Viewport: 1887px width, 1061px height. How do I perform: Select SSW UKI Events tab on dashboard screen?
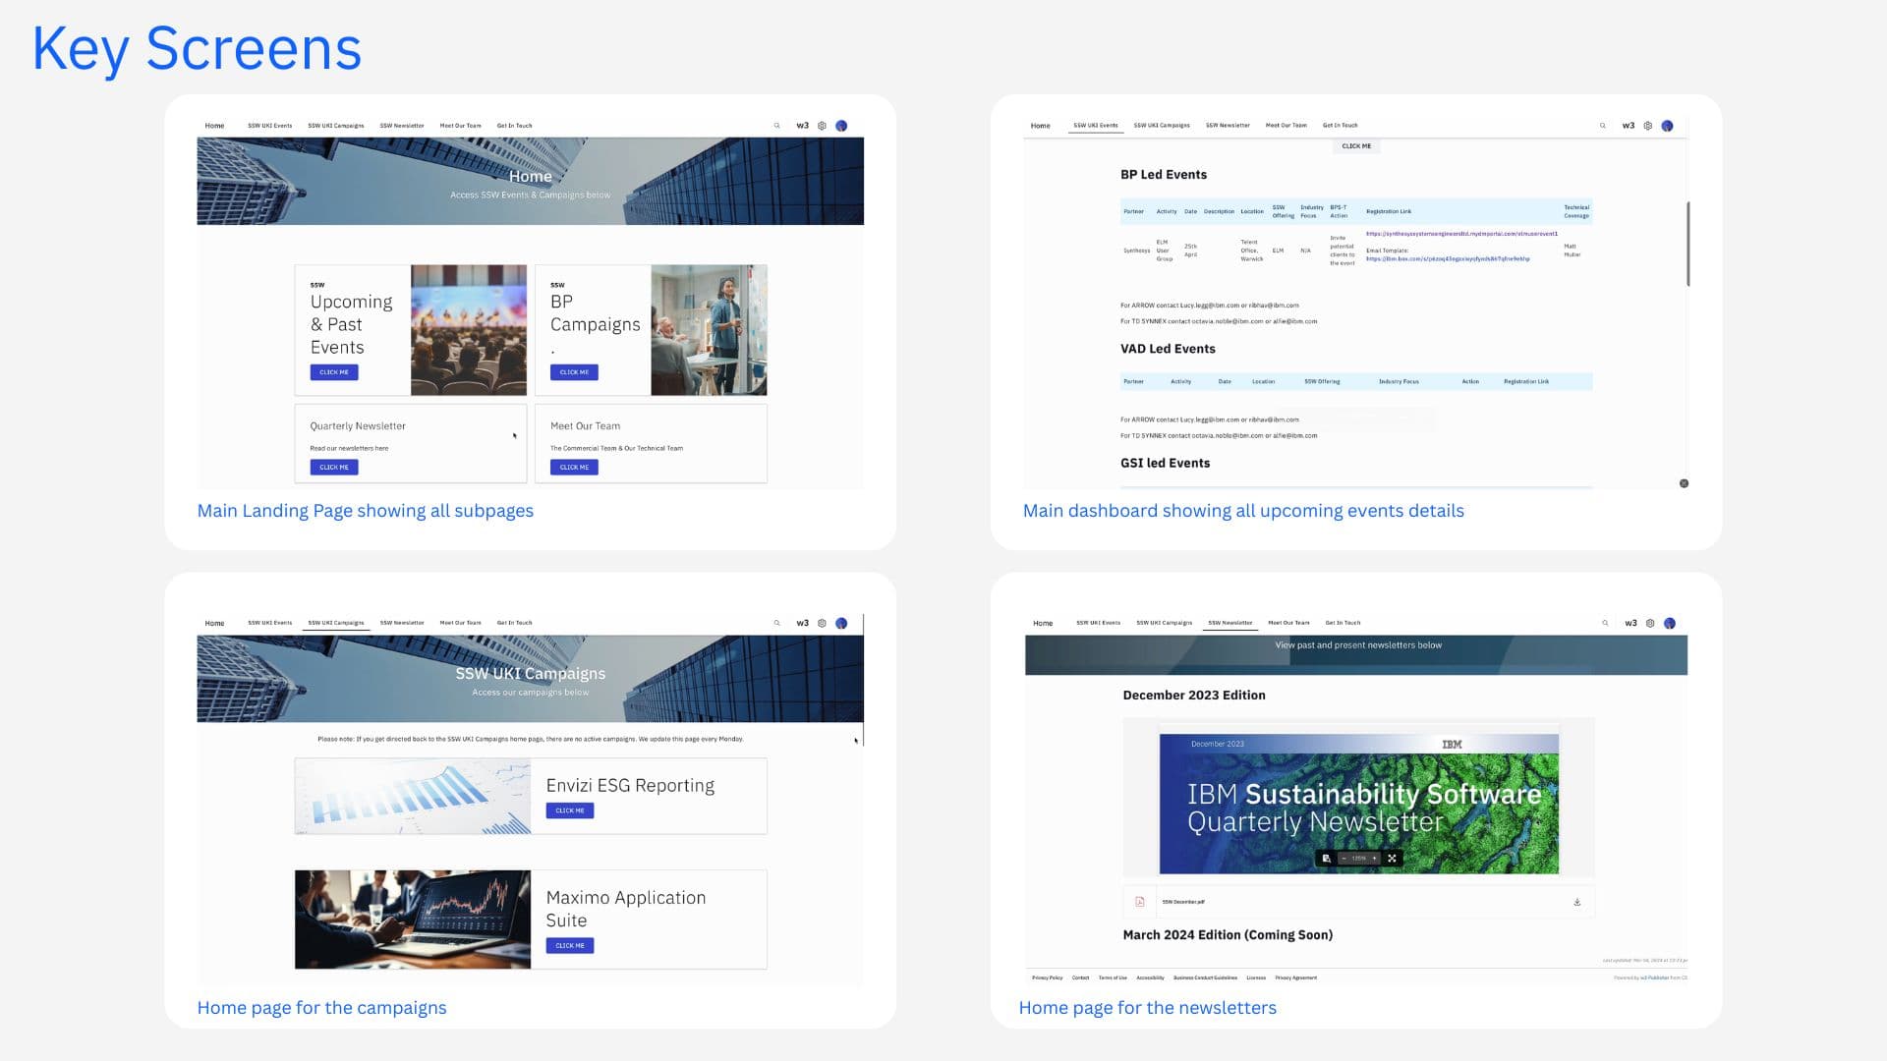click(x=1095, y=126)
